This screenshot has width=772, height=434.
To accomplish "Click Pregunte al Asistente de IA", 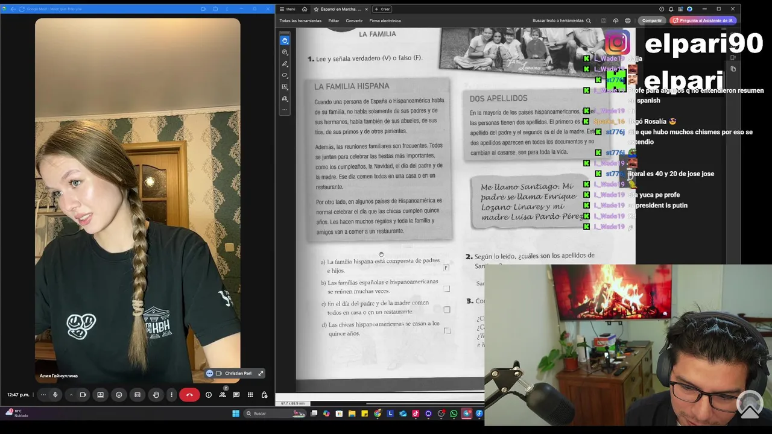I will click(703, 20).
